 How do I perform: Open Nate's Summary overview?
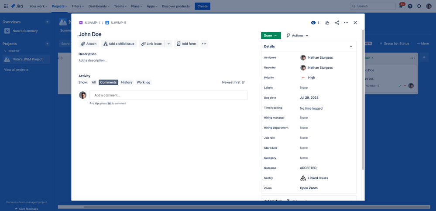point(27,31)
